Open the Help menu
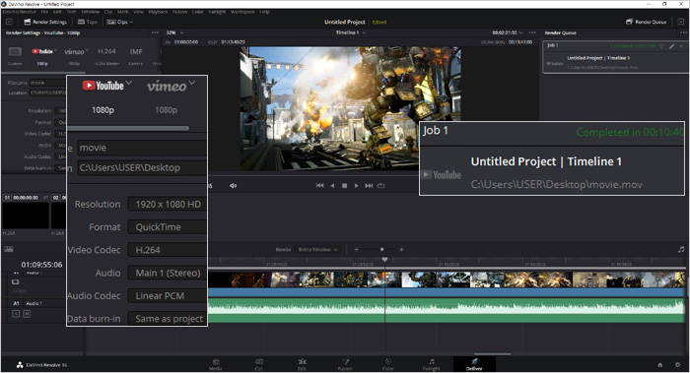690x373 pixels. pyautogui.click(x=264, y=12)
